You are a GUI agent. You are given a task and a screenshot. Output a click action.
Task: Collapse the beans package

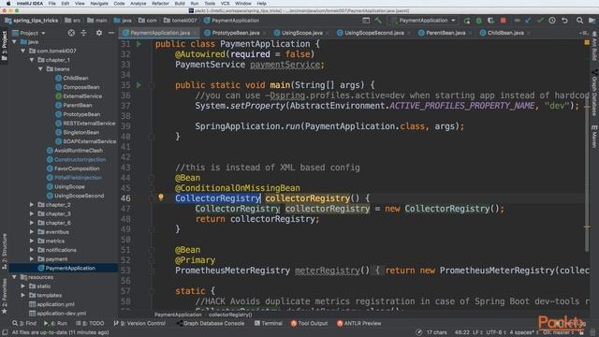[40, 69]
